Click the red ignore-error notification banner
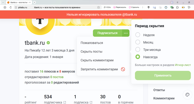This screenshot has width=194, height=104. click(x=97, y=15)
